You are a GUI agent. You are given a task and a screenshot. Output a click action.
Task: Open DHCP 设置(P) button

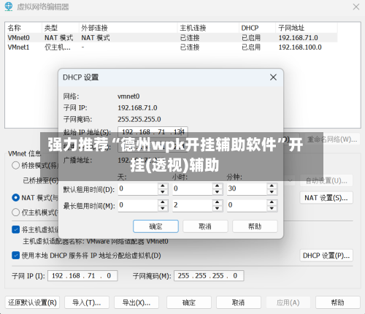click(326, 256)
